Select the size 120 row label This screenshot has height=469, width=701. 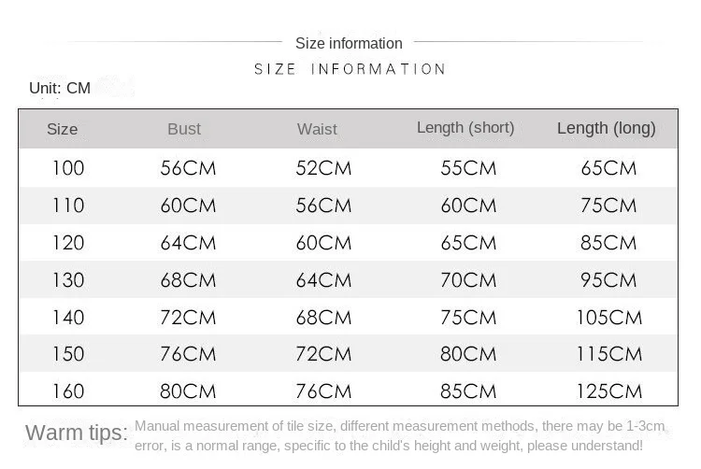68,243
